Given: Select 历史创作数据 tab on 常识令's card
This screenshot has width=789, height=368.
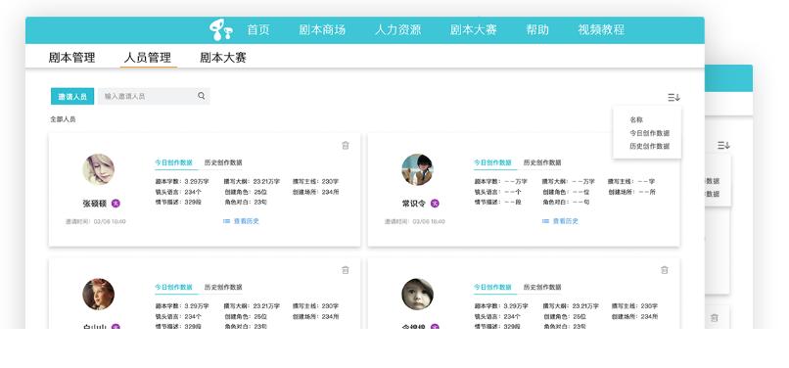Looking at the screenshot, I should [542, 162].
